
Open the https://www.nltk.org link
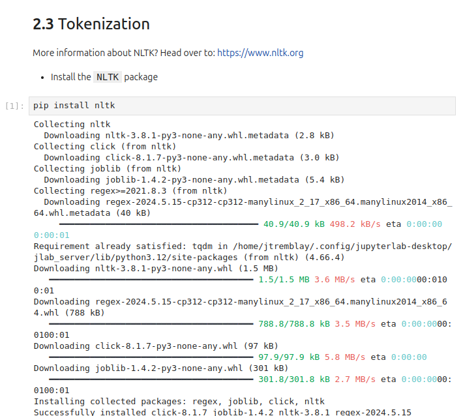(x=260, y=53)
